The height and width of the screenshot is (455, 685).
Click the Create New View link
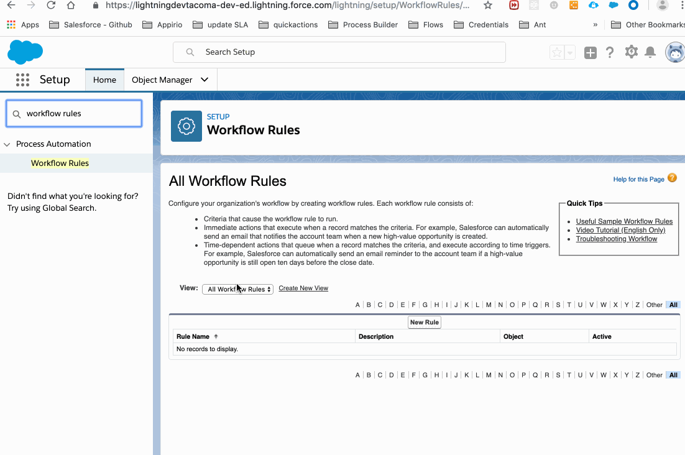click(303, 288)
